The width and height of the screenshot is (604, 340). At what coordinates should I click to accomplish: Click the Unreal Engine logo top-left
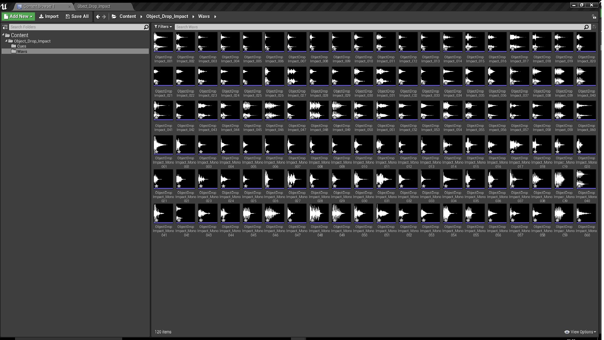coord(3,6)
